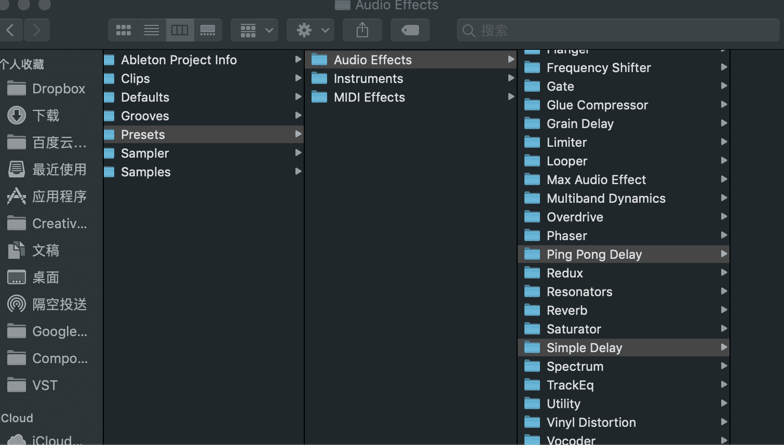Select the Phaser folder
Screen dimensions: 784x445
pyautogui.click(x=624, y=235)
